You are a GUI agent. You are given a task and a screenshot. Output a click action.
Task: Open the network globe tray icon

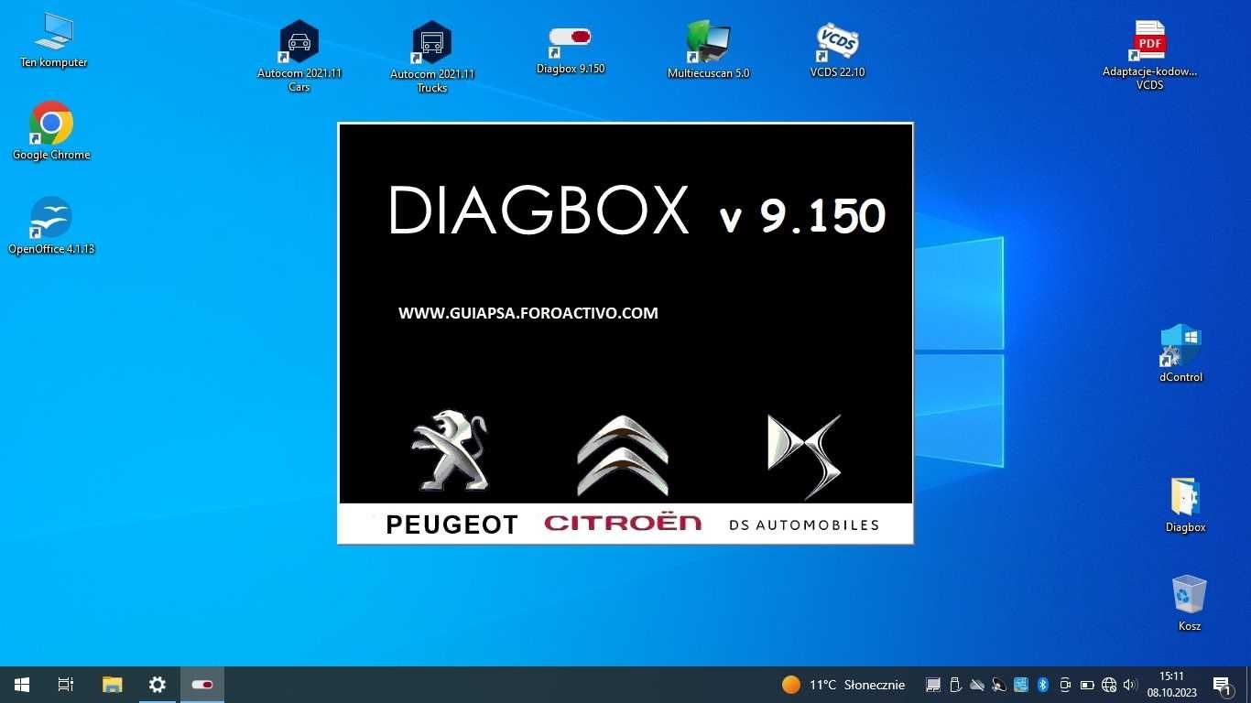1109,685
